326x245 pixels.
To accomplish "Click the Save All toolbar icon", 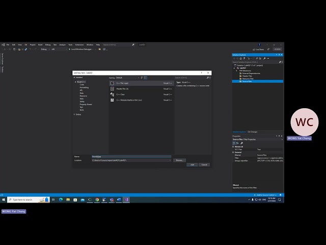I will click(26, 49).
